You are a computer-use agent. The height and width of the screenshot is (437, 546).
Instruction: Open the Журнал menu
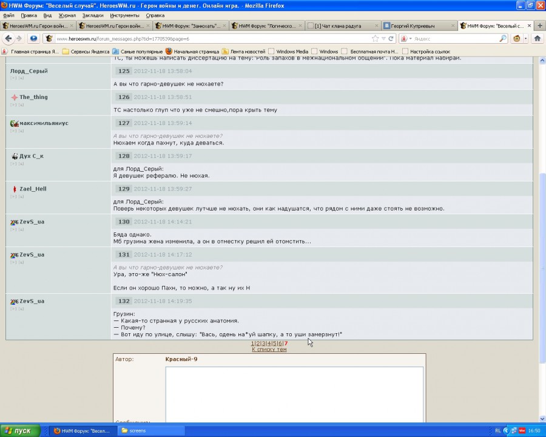[x=67, y=15]
